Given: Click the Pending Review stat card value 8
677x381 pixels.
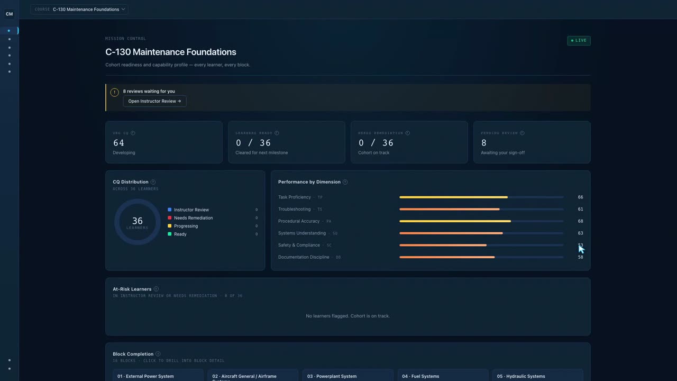Looking at the screenshot, I should click(483, 143).
